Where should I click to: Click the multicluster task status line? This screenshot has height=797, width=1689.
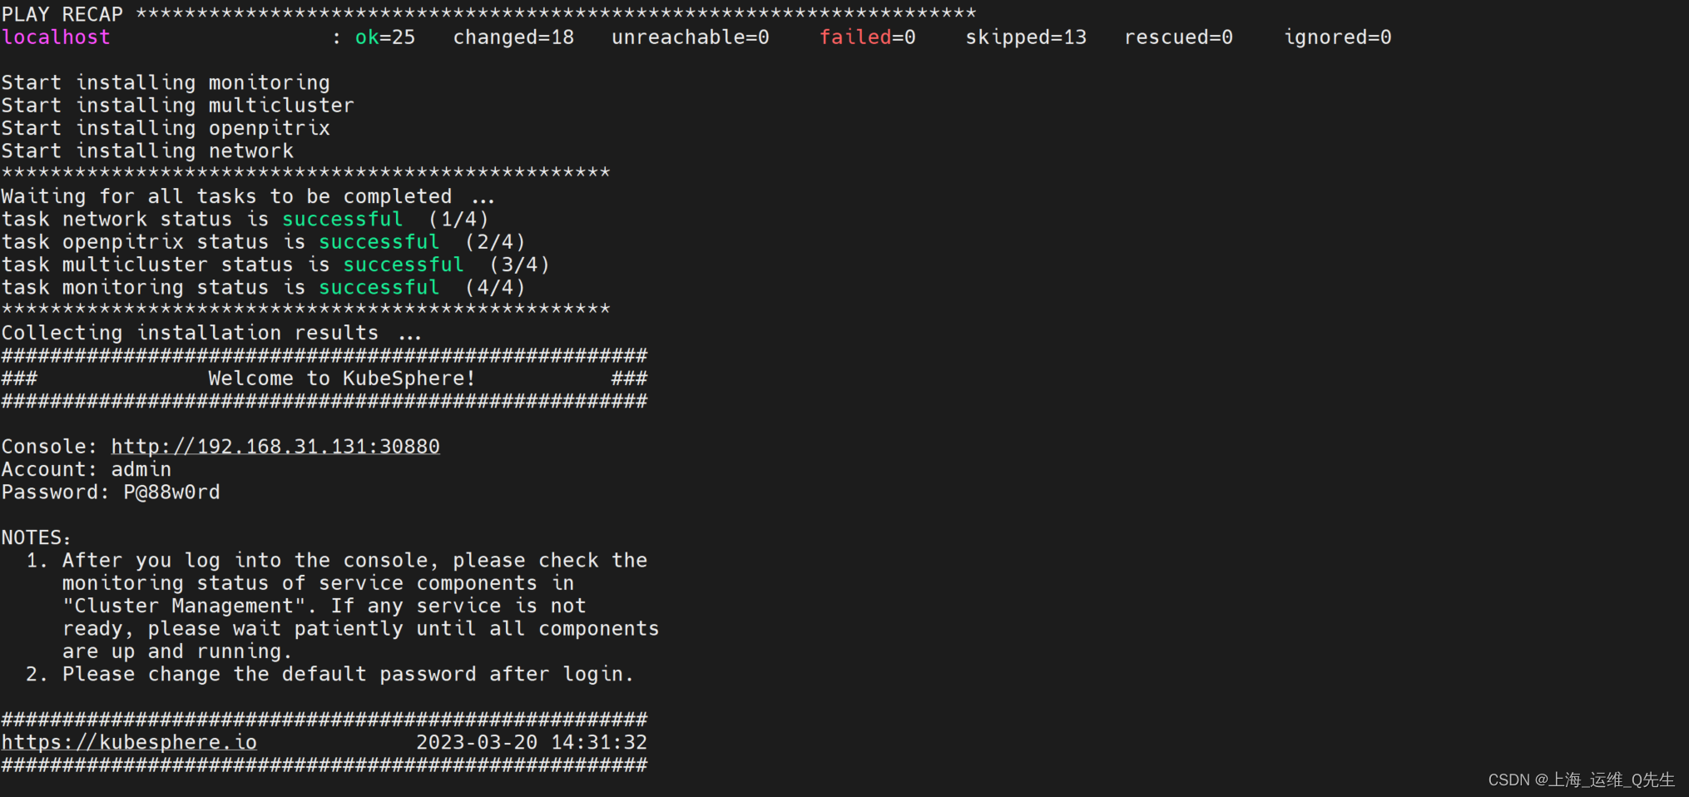pos(275,265)
